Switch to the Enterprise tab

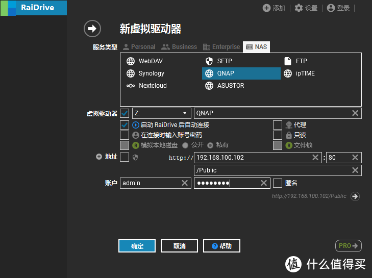tap(221, 47)
